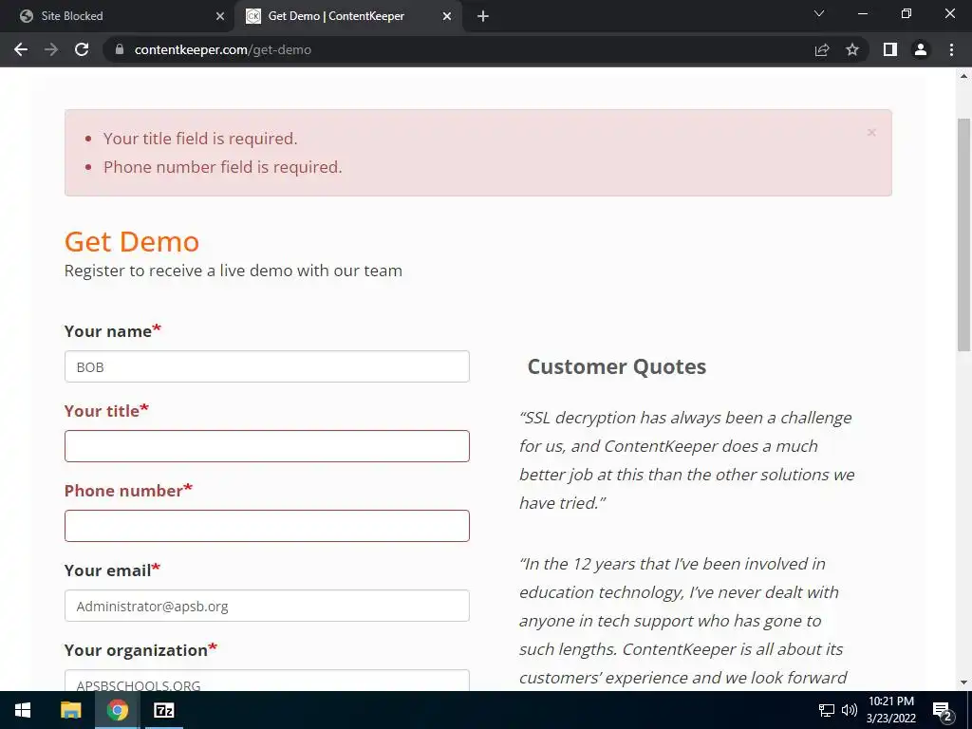The height and width of the screenshot is (729, 972).
Task: Bookmark this page with star icon
Action: (x=852, y=49)
